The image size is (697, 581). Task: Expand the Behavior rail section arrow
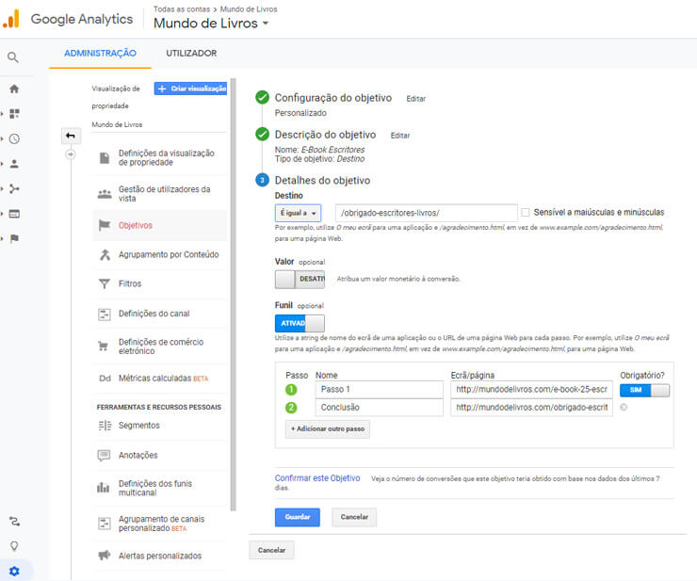[2, 214]
